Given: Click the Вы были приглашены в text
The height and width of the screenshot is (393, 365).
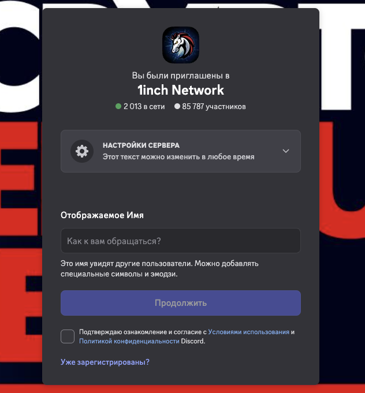Looking at the screenshot, I should tap(181, 76).
